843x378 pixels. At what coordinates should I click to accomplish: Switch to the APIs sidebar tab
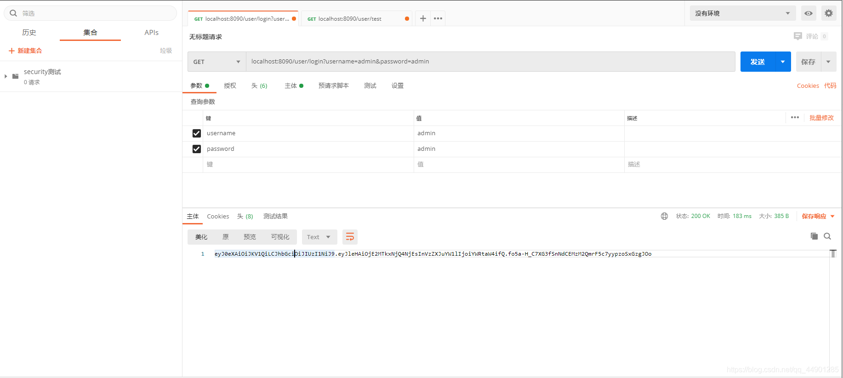151,33
